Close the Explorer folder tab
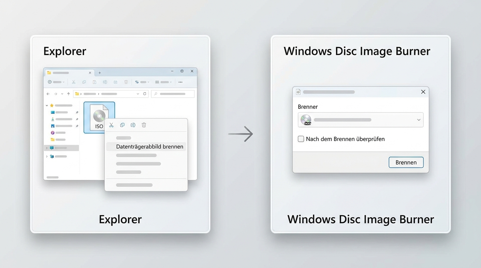This screenshot has width=481, height=268. pyautogui.click(x=90, y=73)
